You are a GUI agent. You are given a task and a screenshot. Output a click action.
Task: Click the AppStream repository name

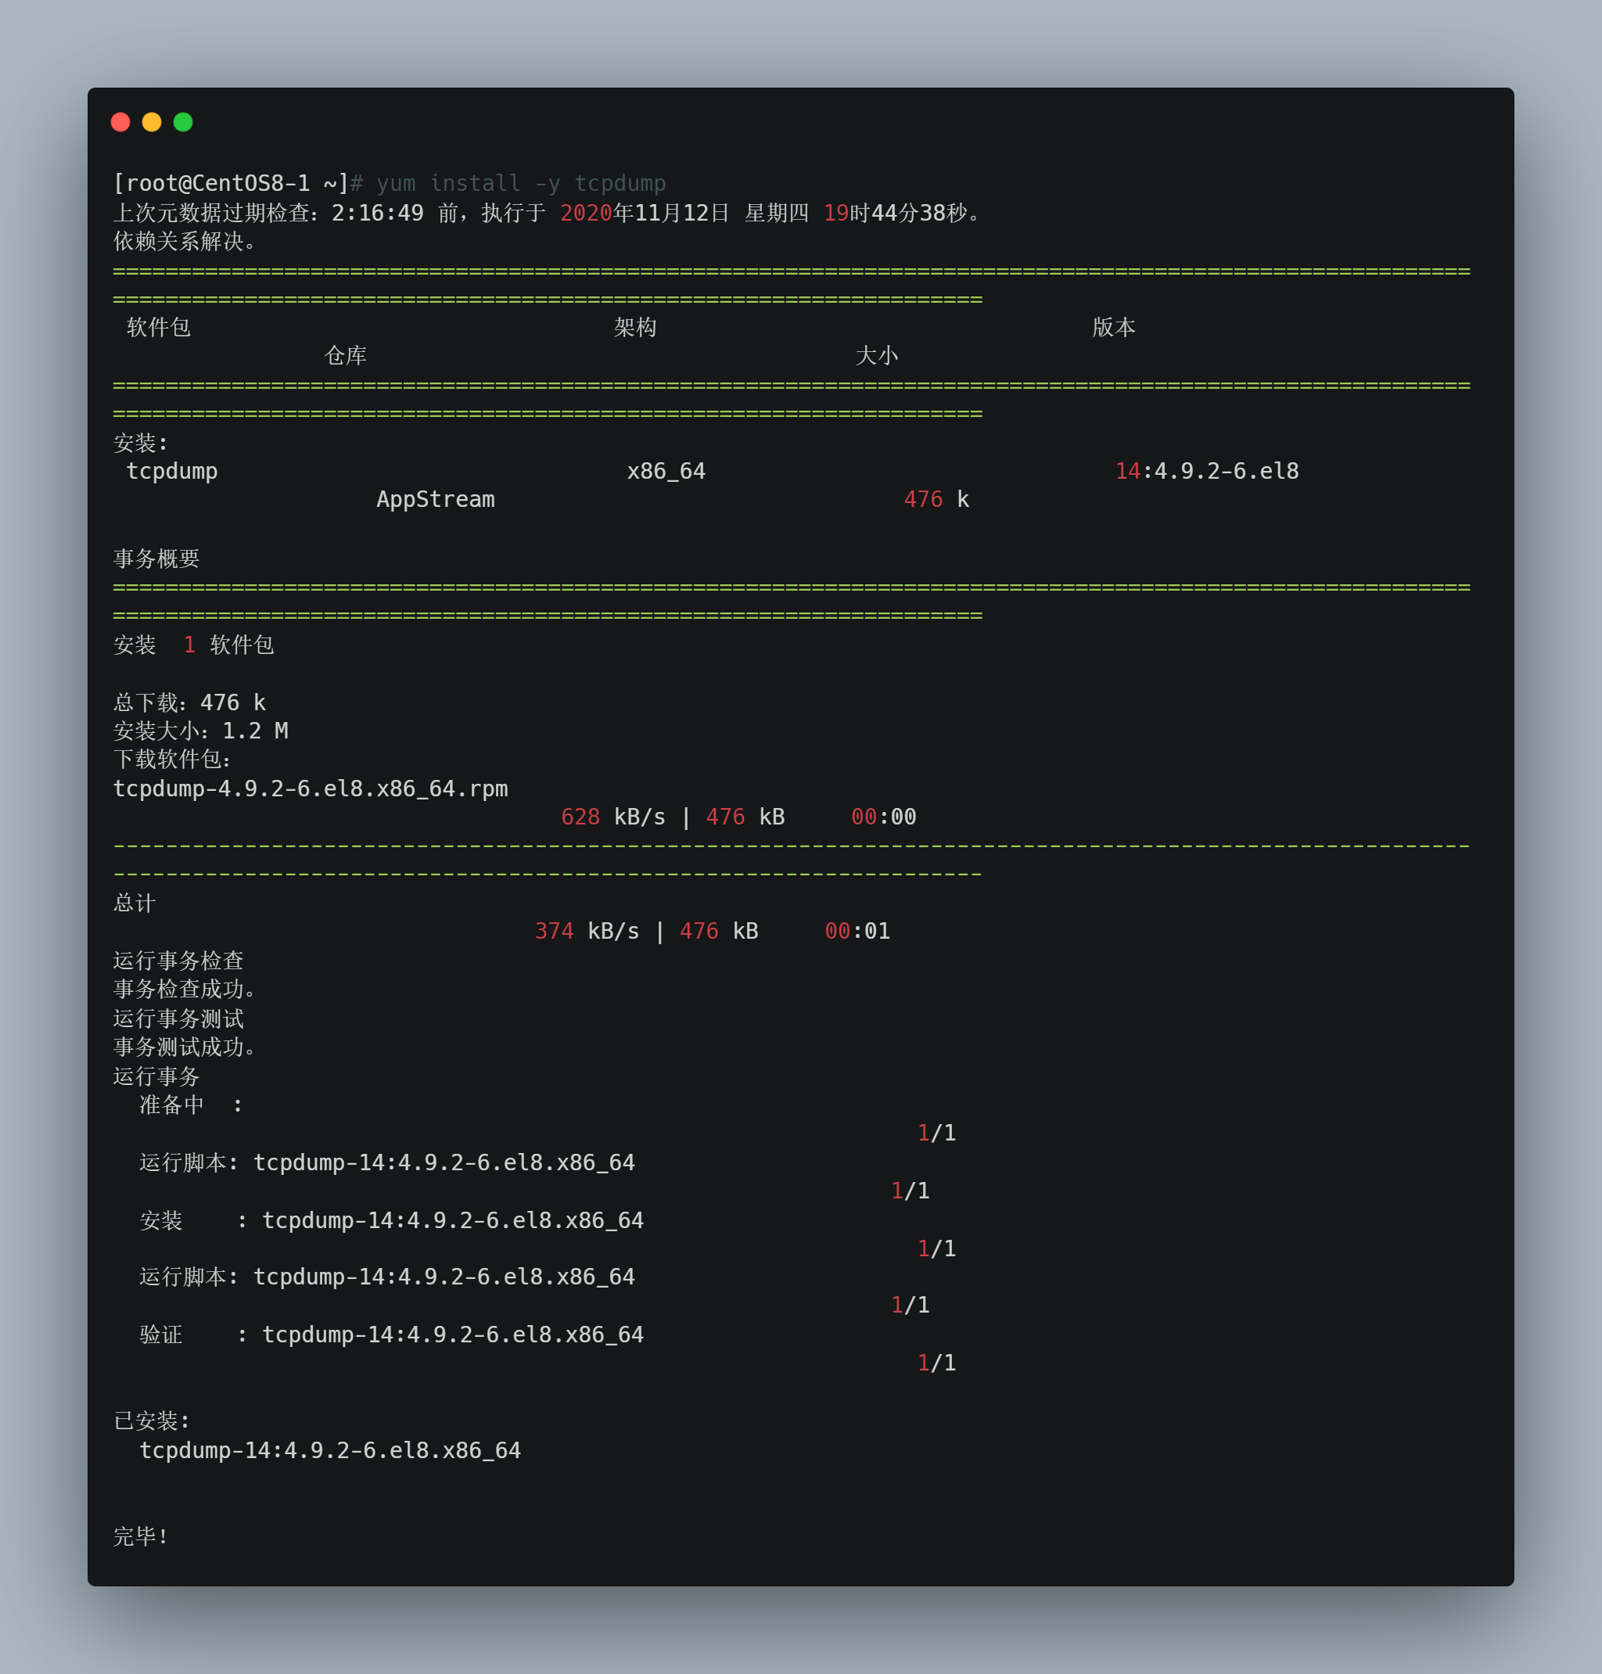pyautogui.click(x=436, y=500)
